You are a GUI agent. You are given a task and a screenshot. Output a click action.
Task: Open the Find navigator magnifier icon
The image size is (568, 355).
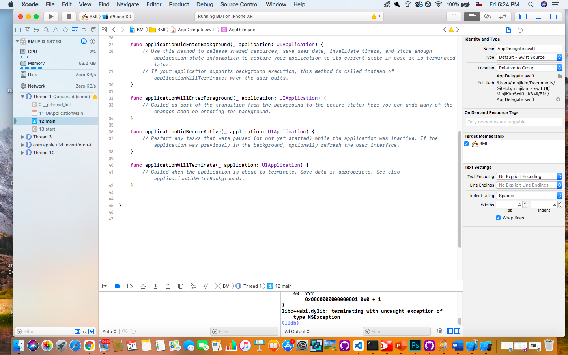[46, 30]
